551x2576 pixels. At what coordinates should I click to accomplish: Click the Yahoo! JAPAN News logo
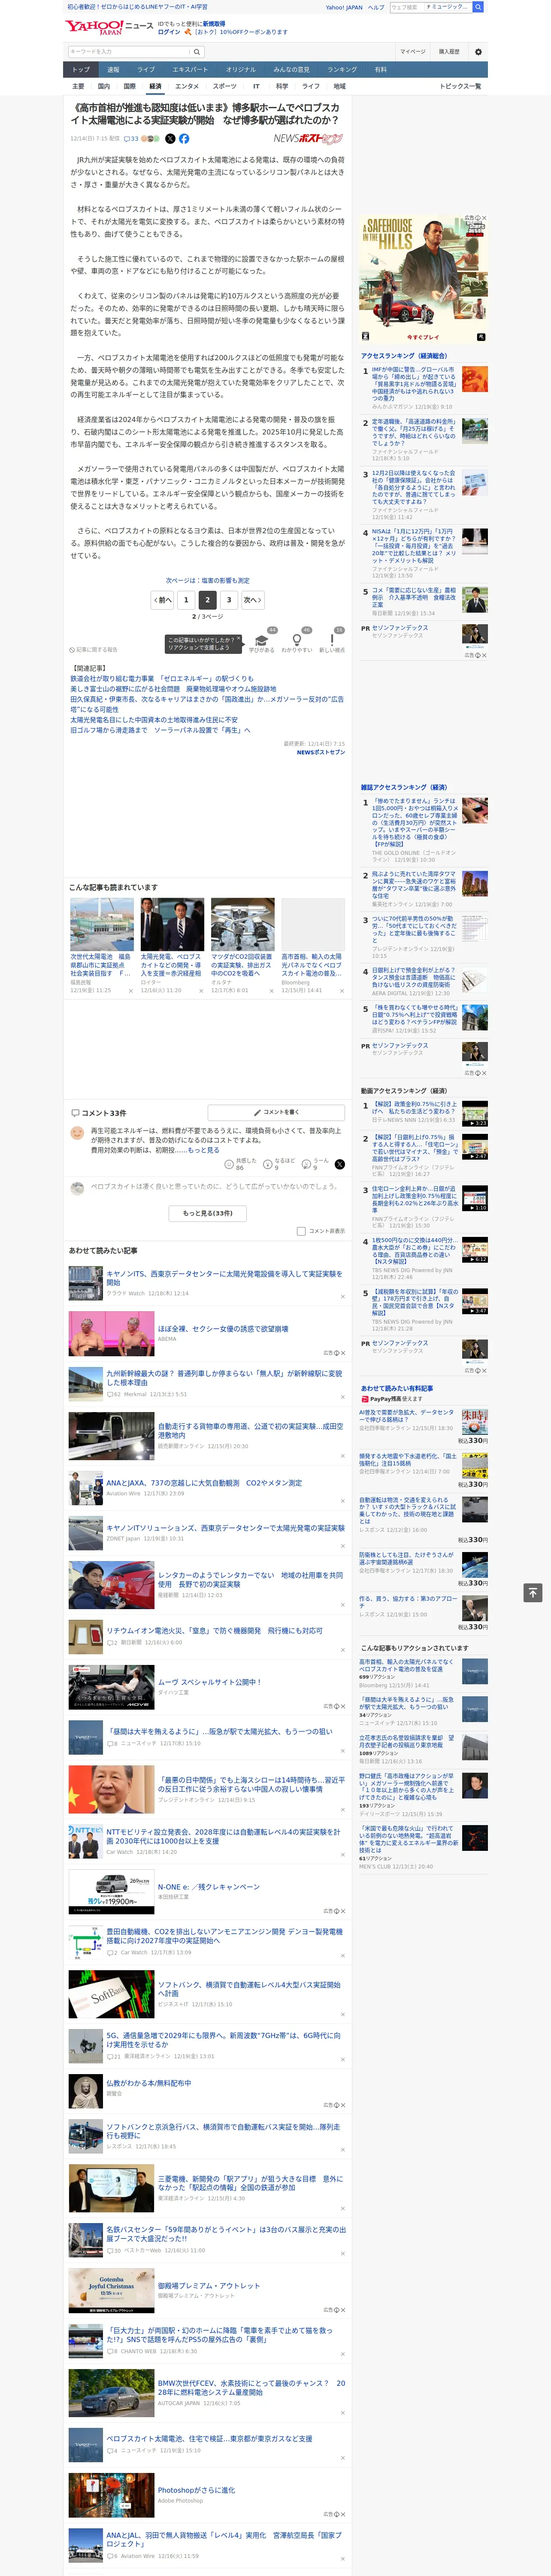coord(109,26)
